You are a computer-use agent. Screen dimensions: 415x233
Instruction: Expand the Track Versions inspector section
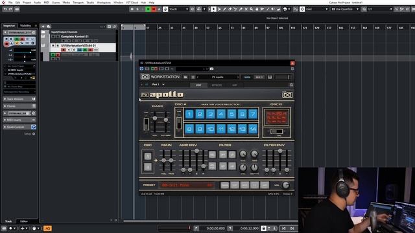(x=19, y=99)
